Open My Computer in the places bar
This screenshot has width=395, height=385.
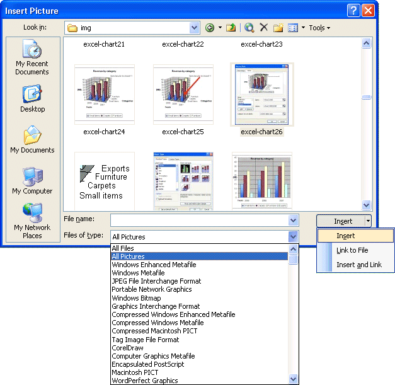[32, 181]
